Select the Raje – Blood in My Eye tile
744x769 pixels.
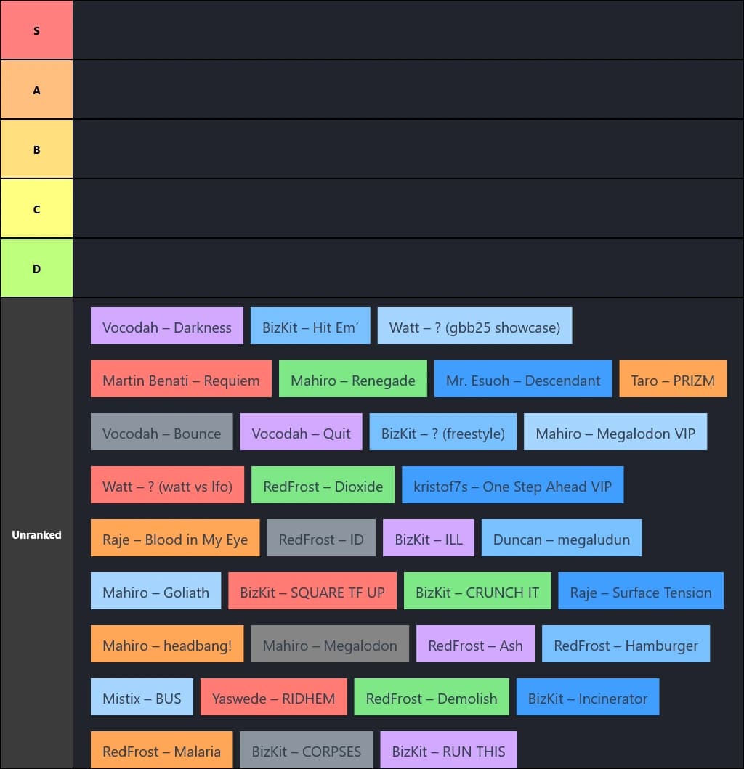175,539
